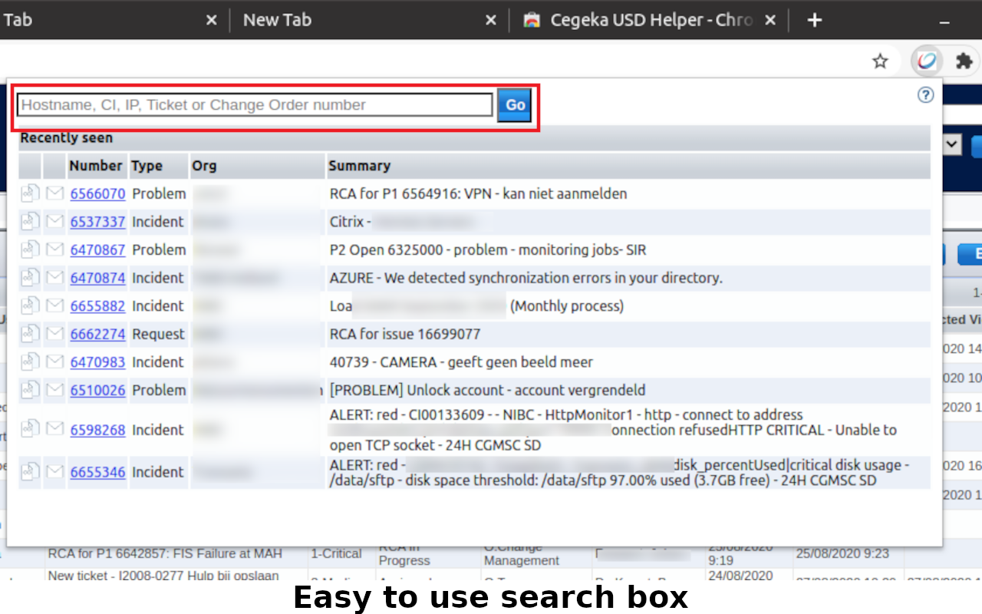Open ticket link 6470983

(x=97, y=362)
